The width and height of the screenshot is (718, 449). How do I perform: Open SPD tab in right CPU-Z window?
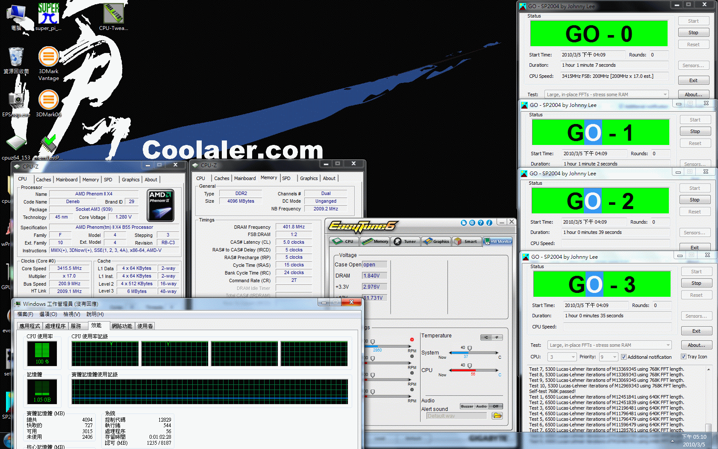[286, 178]
